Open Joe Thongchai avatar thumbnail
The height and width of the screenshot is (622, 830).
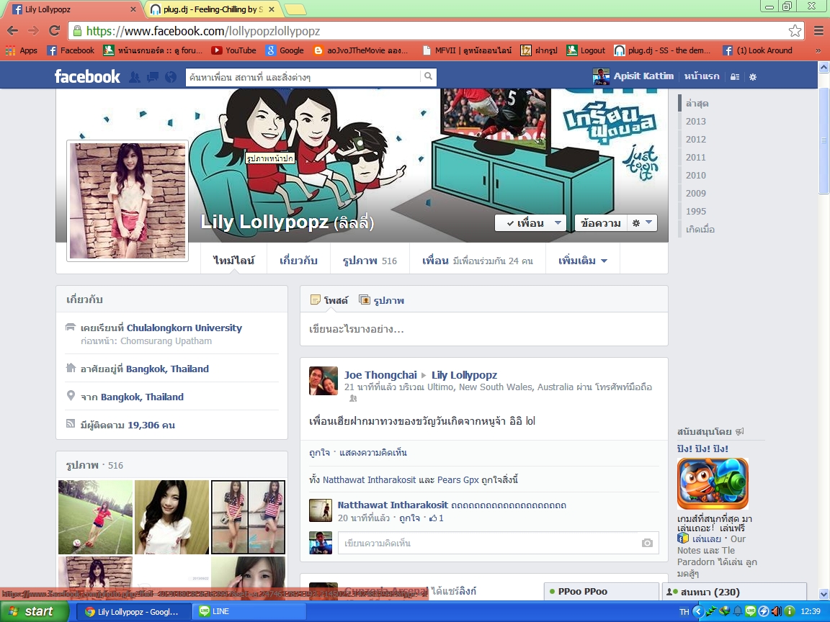[x=323, y=380]
